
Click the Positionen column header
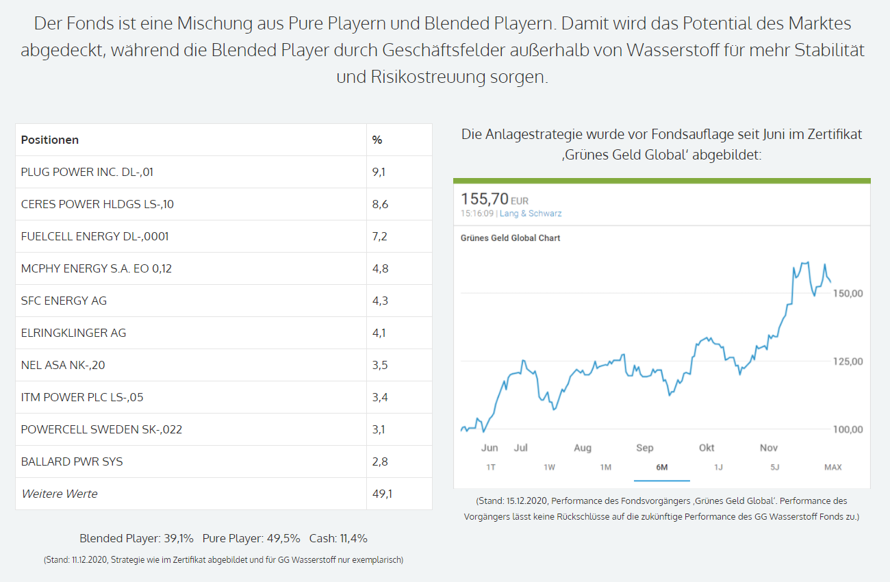click(50, 140)
